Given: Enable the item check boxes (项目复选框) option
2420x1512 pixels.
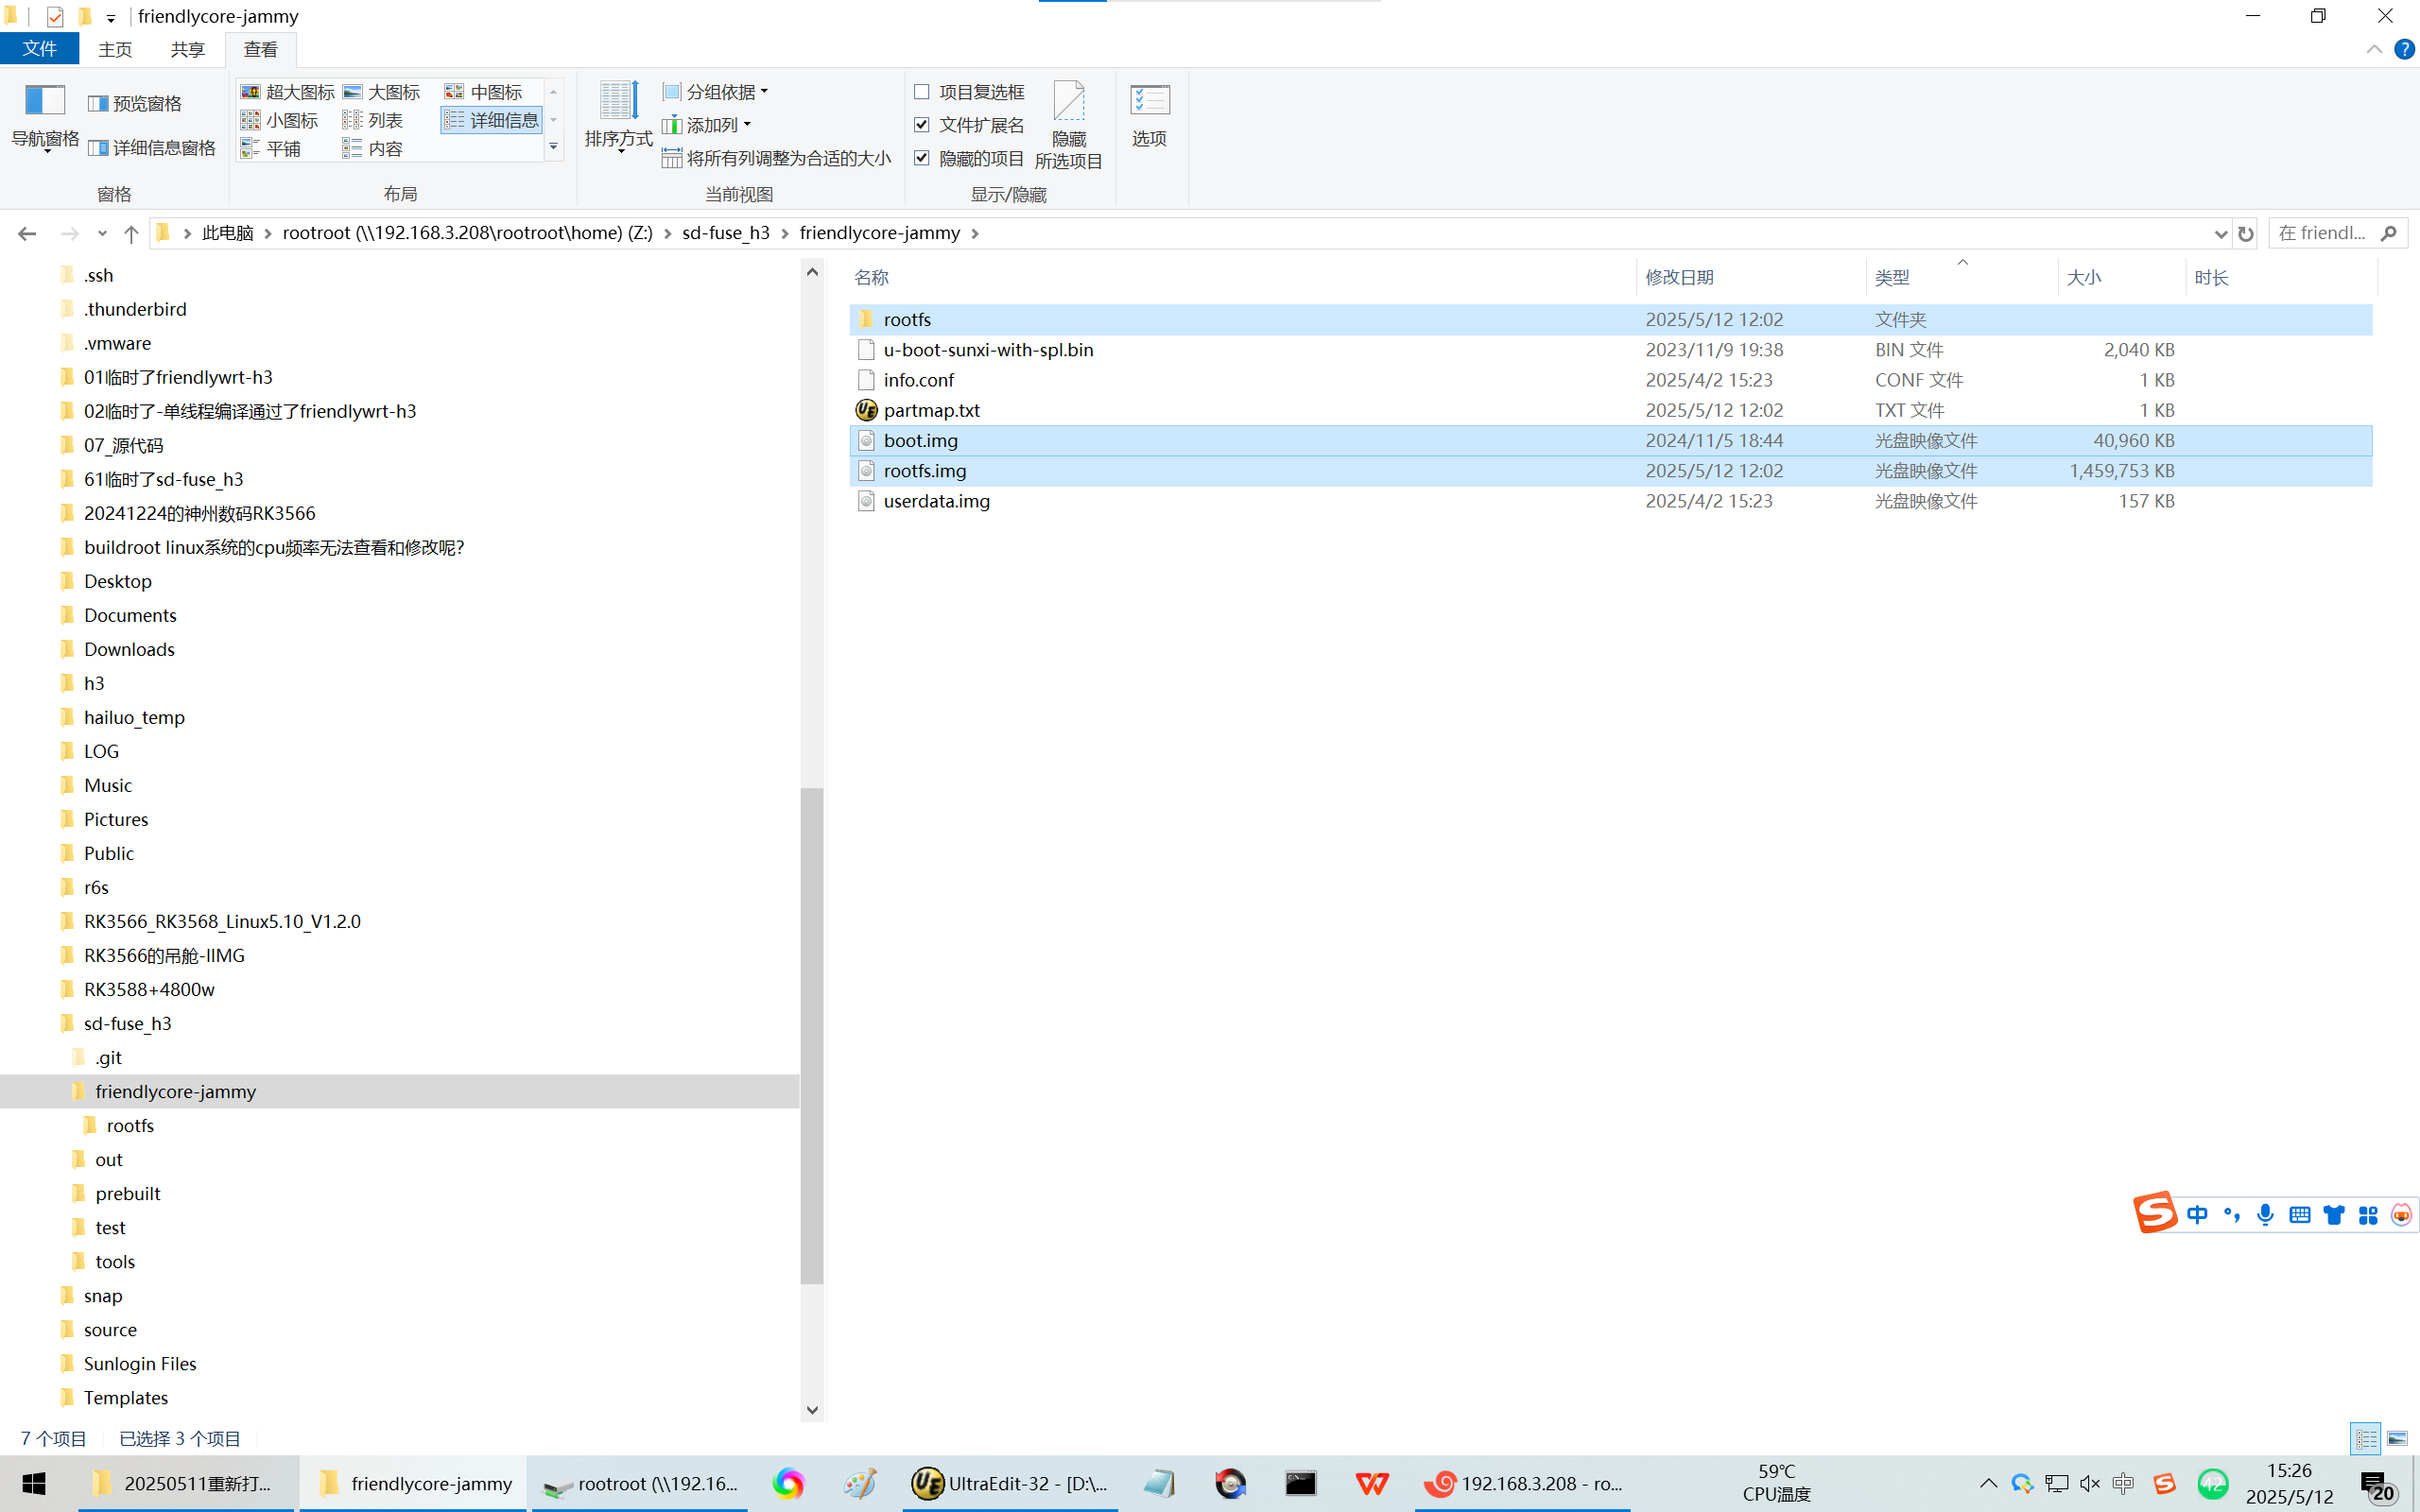Looking at the screenshot, I should (x=922, y=92).
